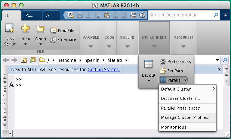Screen dimensions: 231x139
Task: Open the Profiler side panel
Action: 226,75
